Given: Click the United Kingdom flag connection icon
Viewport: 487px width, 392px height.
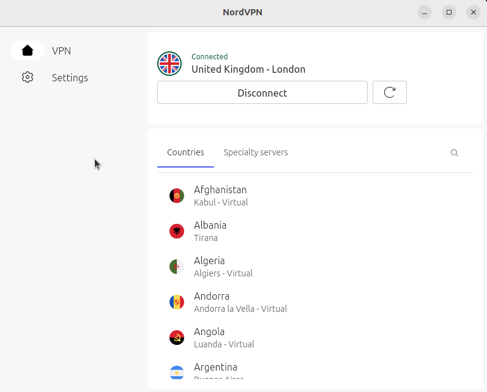Looking at the screenshot, I should tap(169, 64).
